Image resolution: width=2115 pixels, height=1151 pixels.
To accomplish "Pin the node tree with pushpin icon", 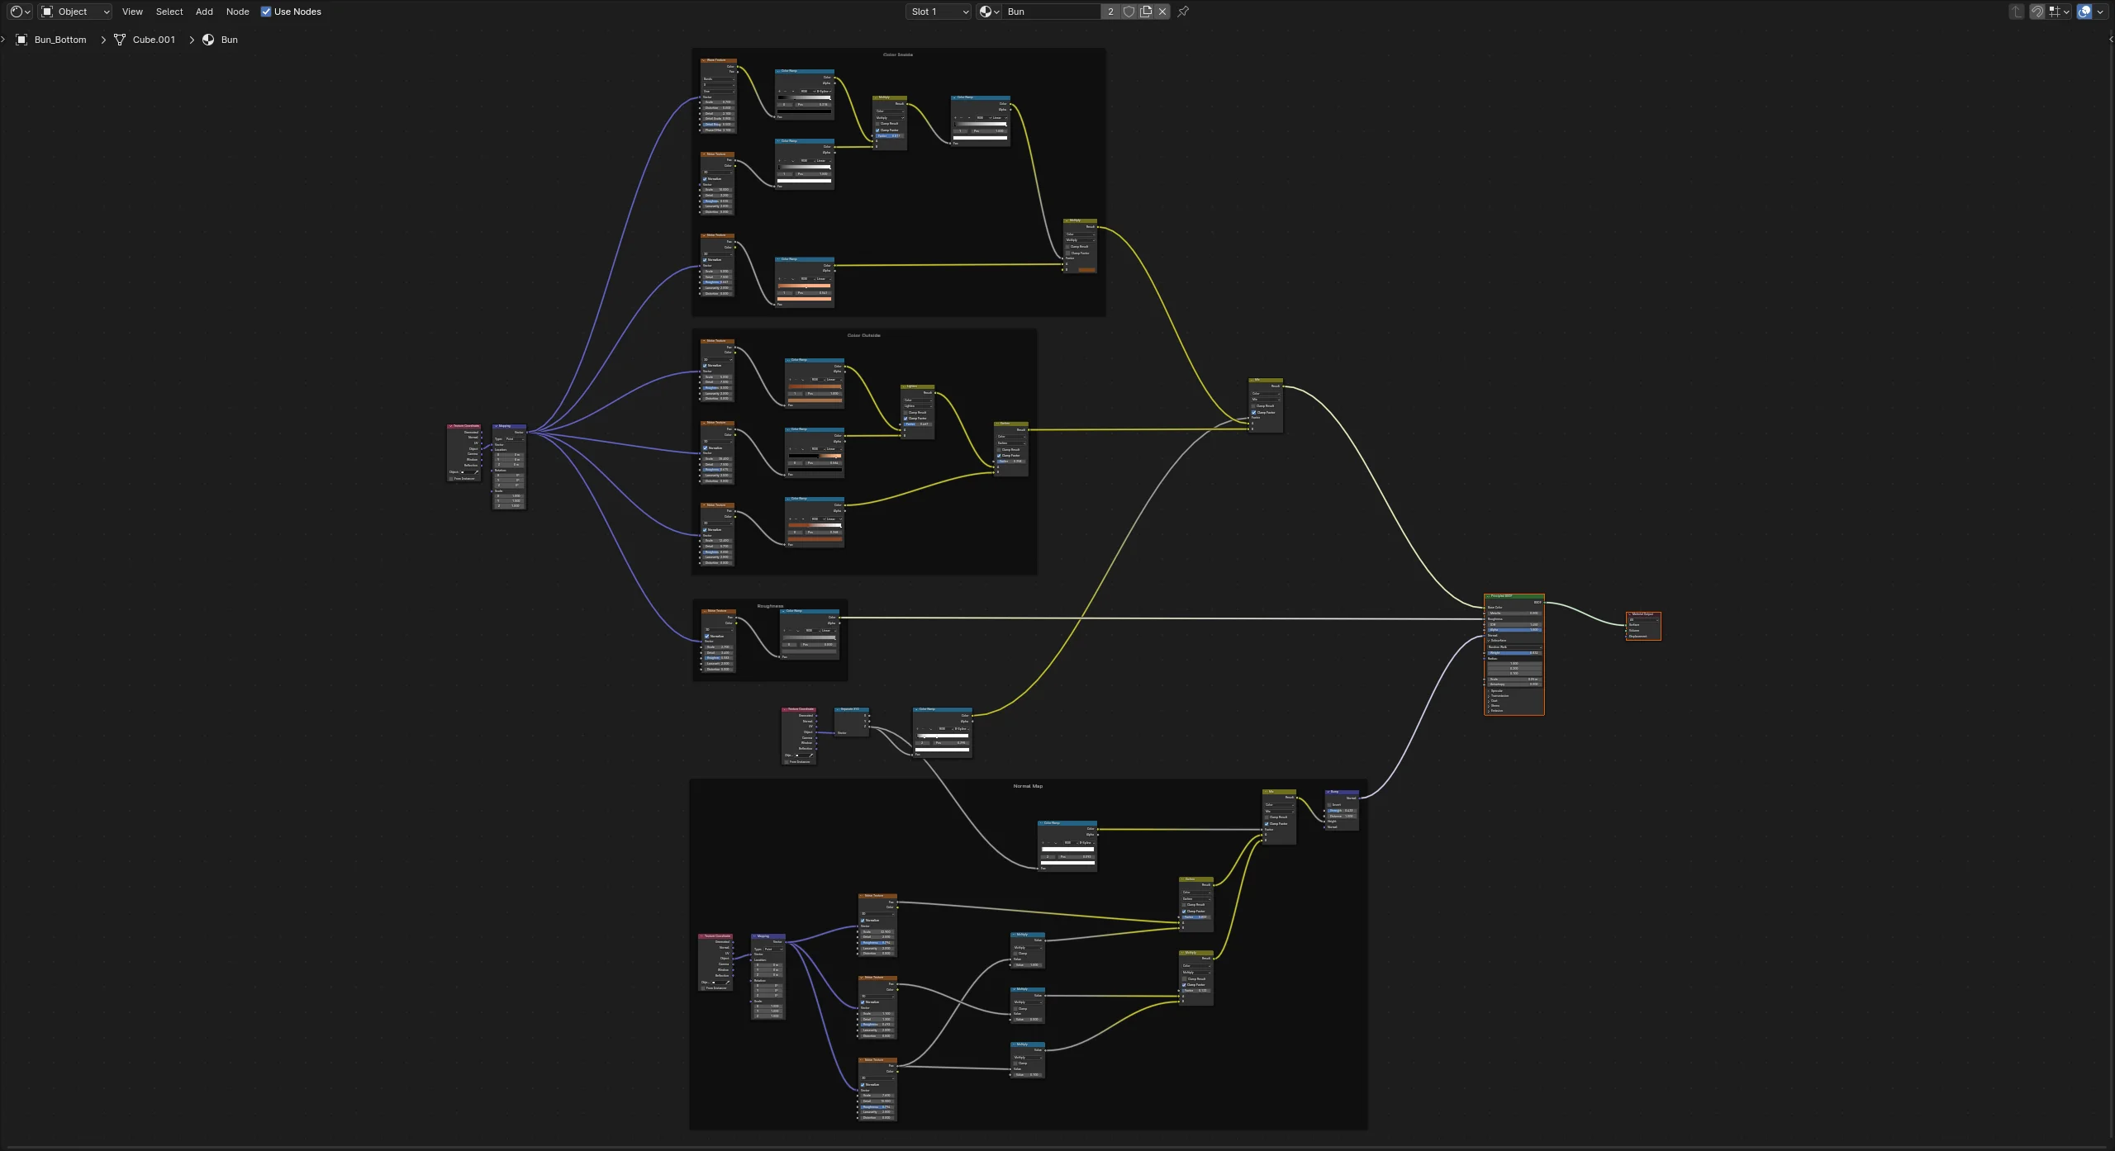I will coord(1183,12).
